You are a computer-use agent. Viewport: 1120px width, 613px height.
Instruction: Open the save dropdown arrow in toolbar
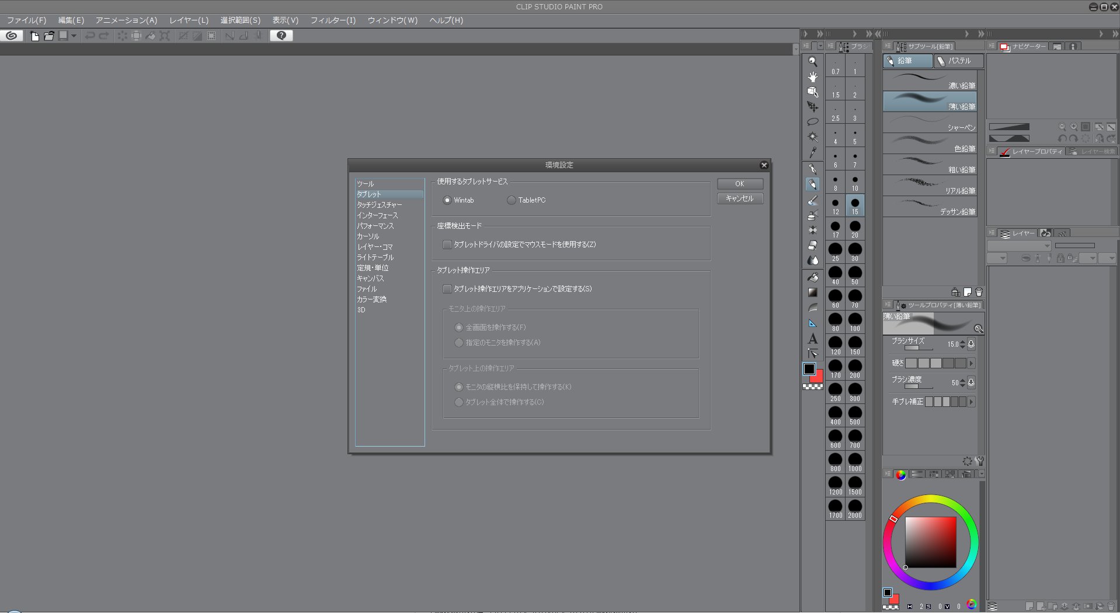[x=74, y=36]
